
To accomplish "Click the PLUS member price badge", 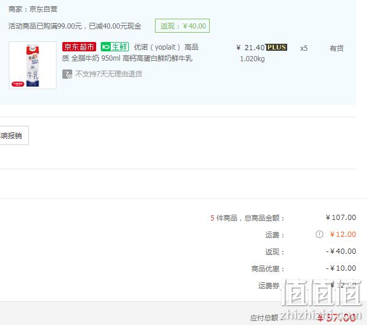I will (277, 47).
